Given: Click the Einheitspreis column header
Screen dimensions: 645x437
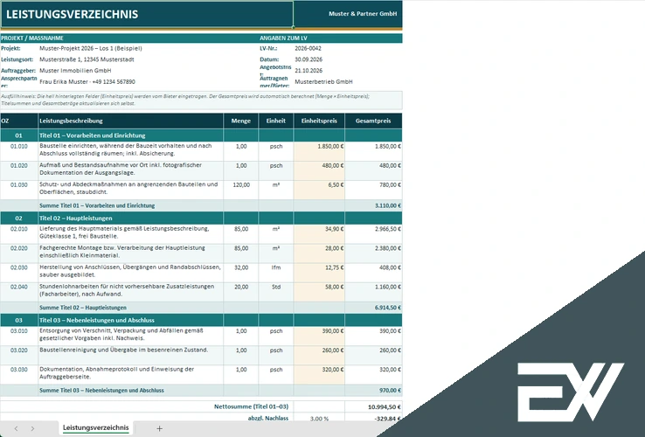Looking at the screenshot, I should click(x=319, y=121).
